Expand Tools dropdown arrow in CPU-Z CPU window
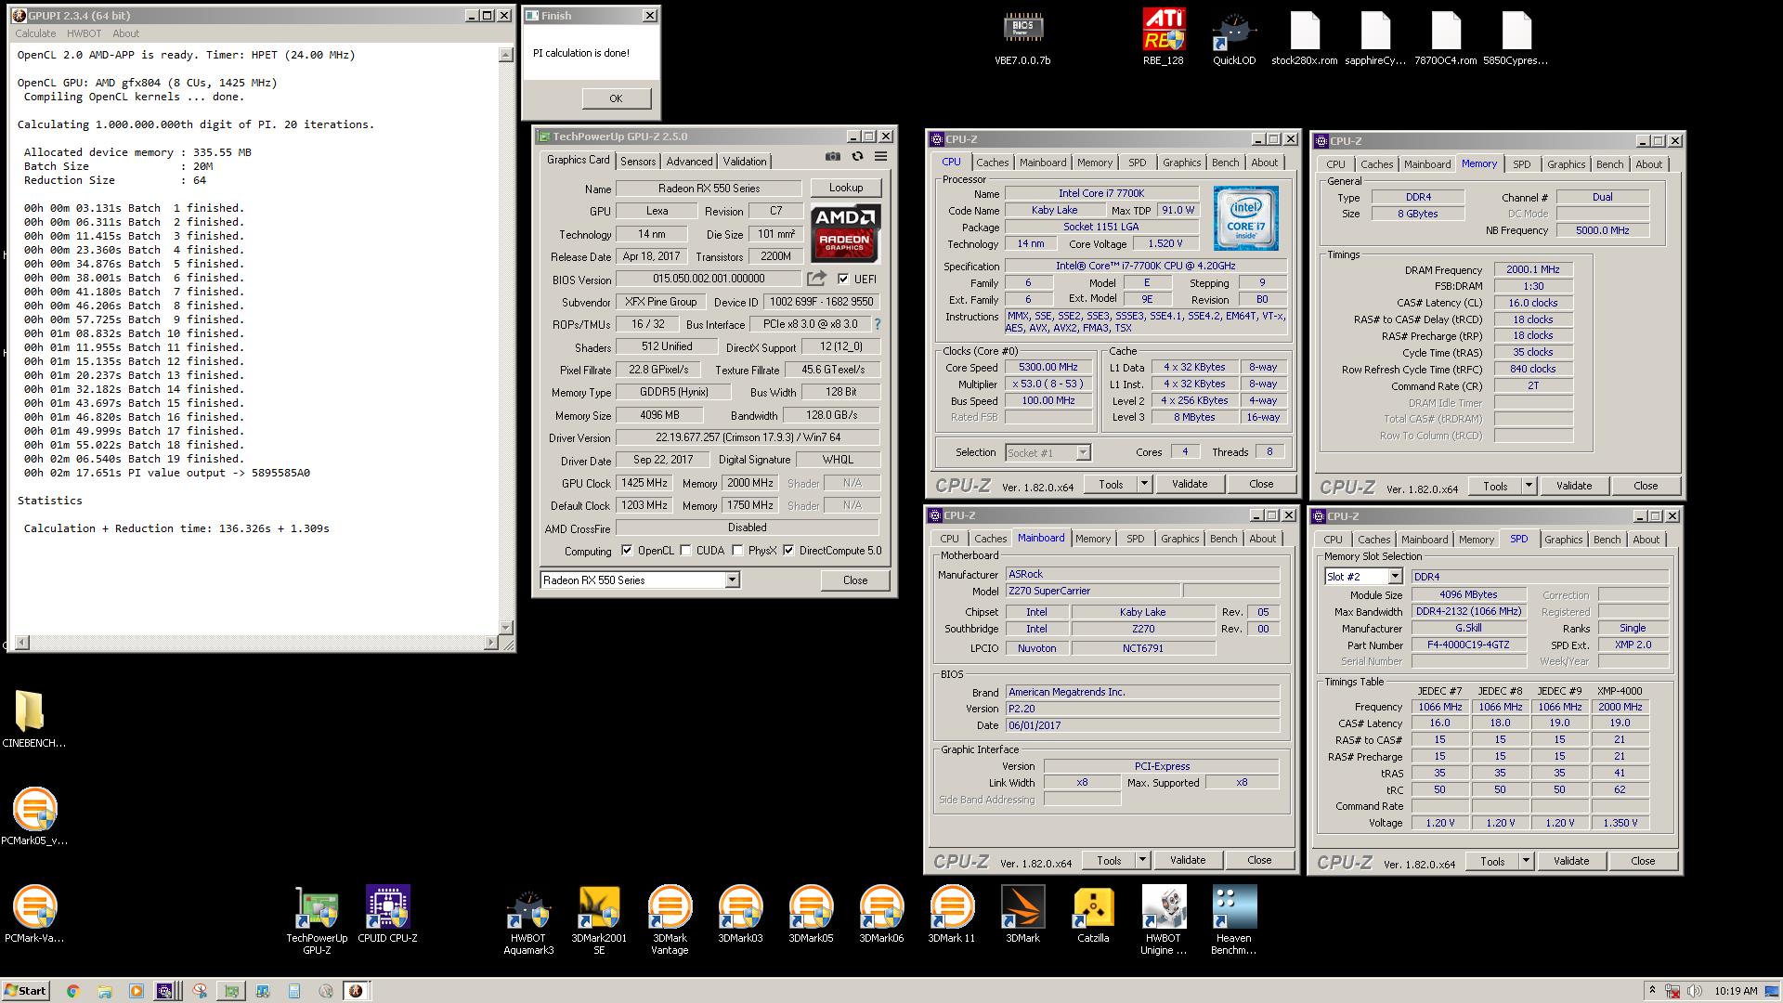The height and width of the screenshot is (1003, 1783). click(x=1144, y=484)
